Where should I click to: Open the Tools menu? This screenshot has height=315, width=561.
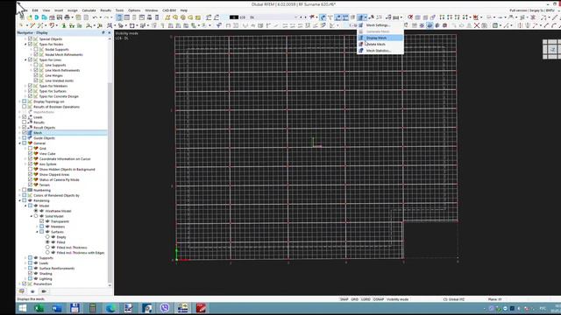119,10
